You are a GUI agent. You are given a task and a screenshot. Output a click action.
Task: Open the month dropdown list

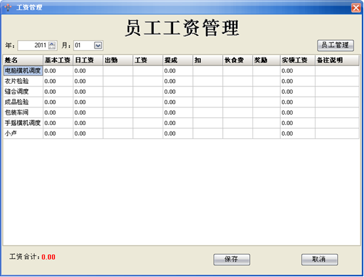[98, 45]
